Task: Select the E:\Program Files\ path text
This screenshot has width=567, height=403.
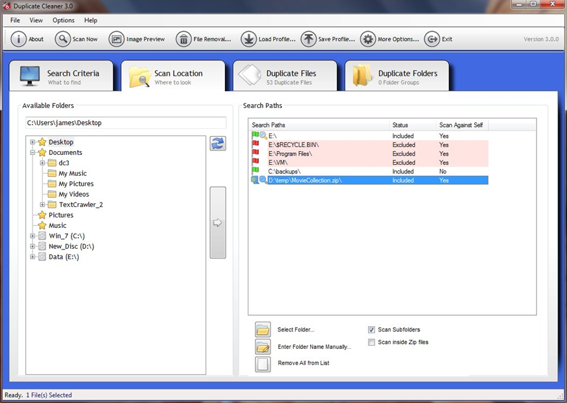Action: [x=290, y=154]
